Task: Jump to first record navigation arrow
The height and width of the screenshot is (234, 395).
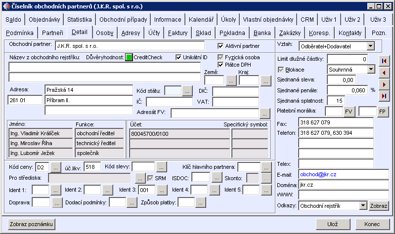Action: tap(384, 60)
